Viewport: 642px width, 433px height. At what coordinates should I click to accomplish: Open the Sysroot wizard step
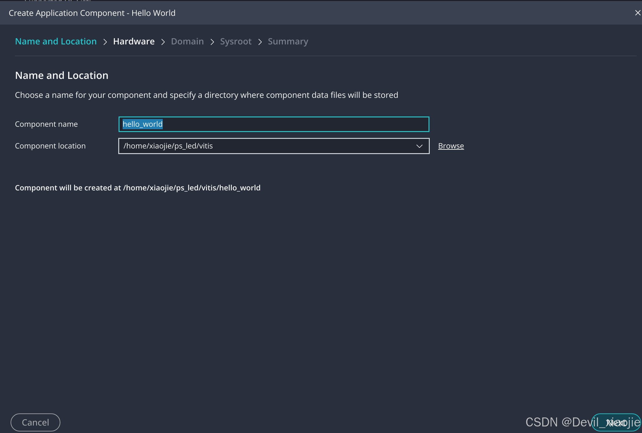click(x=236, y=41)
